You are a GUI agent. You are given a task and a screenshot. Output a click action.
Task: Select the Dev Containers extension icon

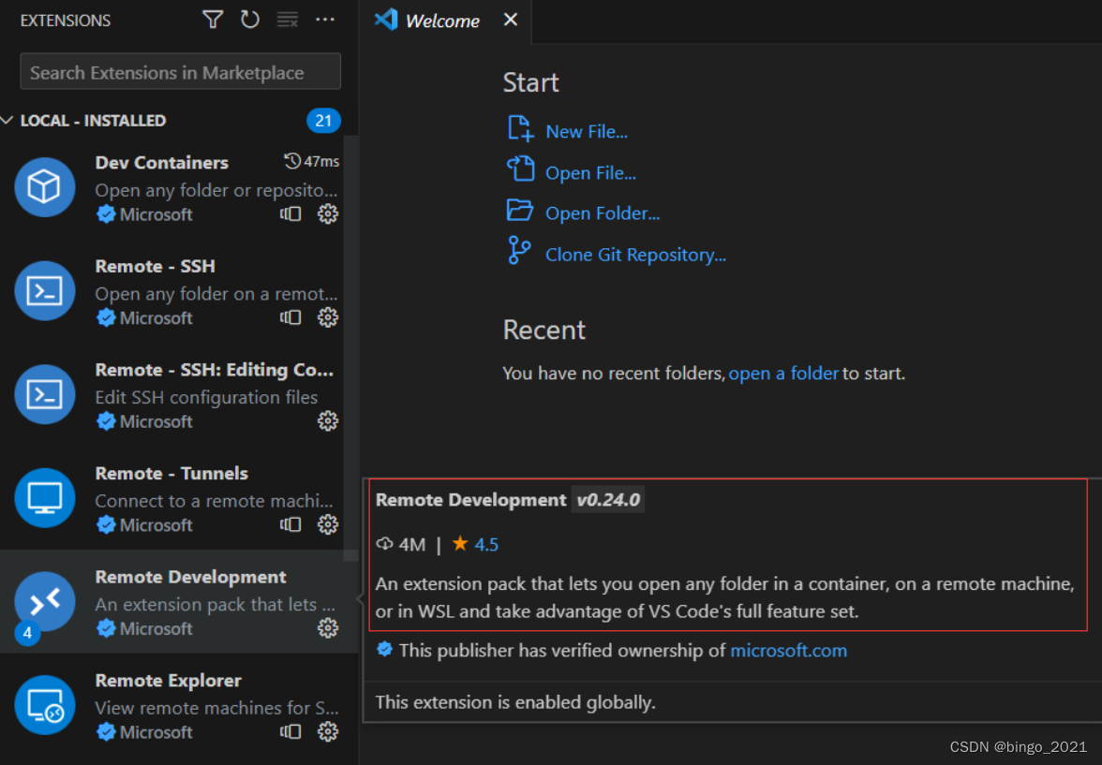click(x=44, y=187)
